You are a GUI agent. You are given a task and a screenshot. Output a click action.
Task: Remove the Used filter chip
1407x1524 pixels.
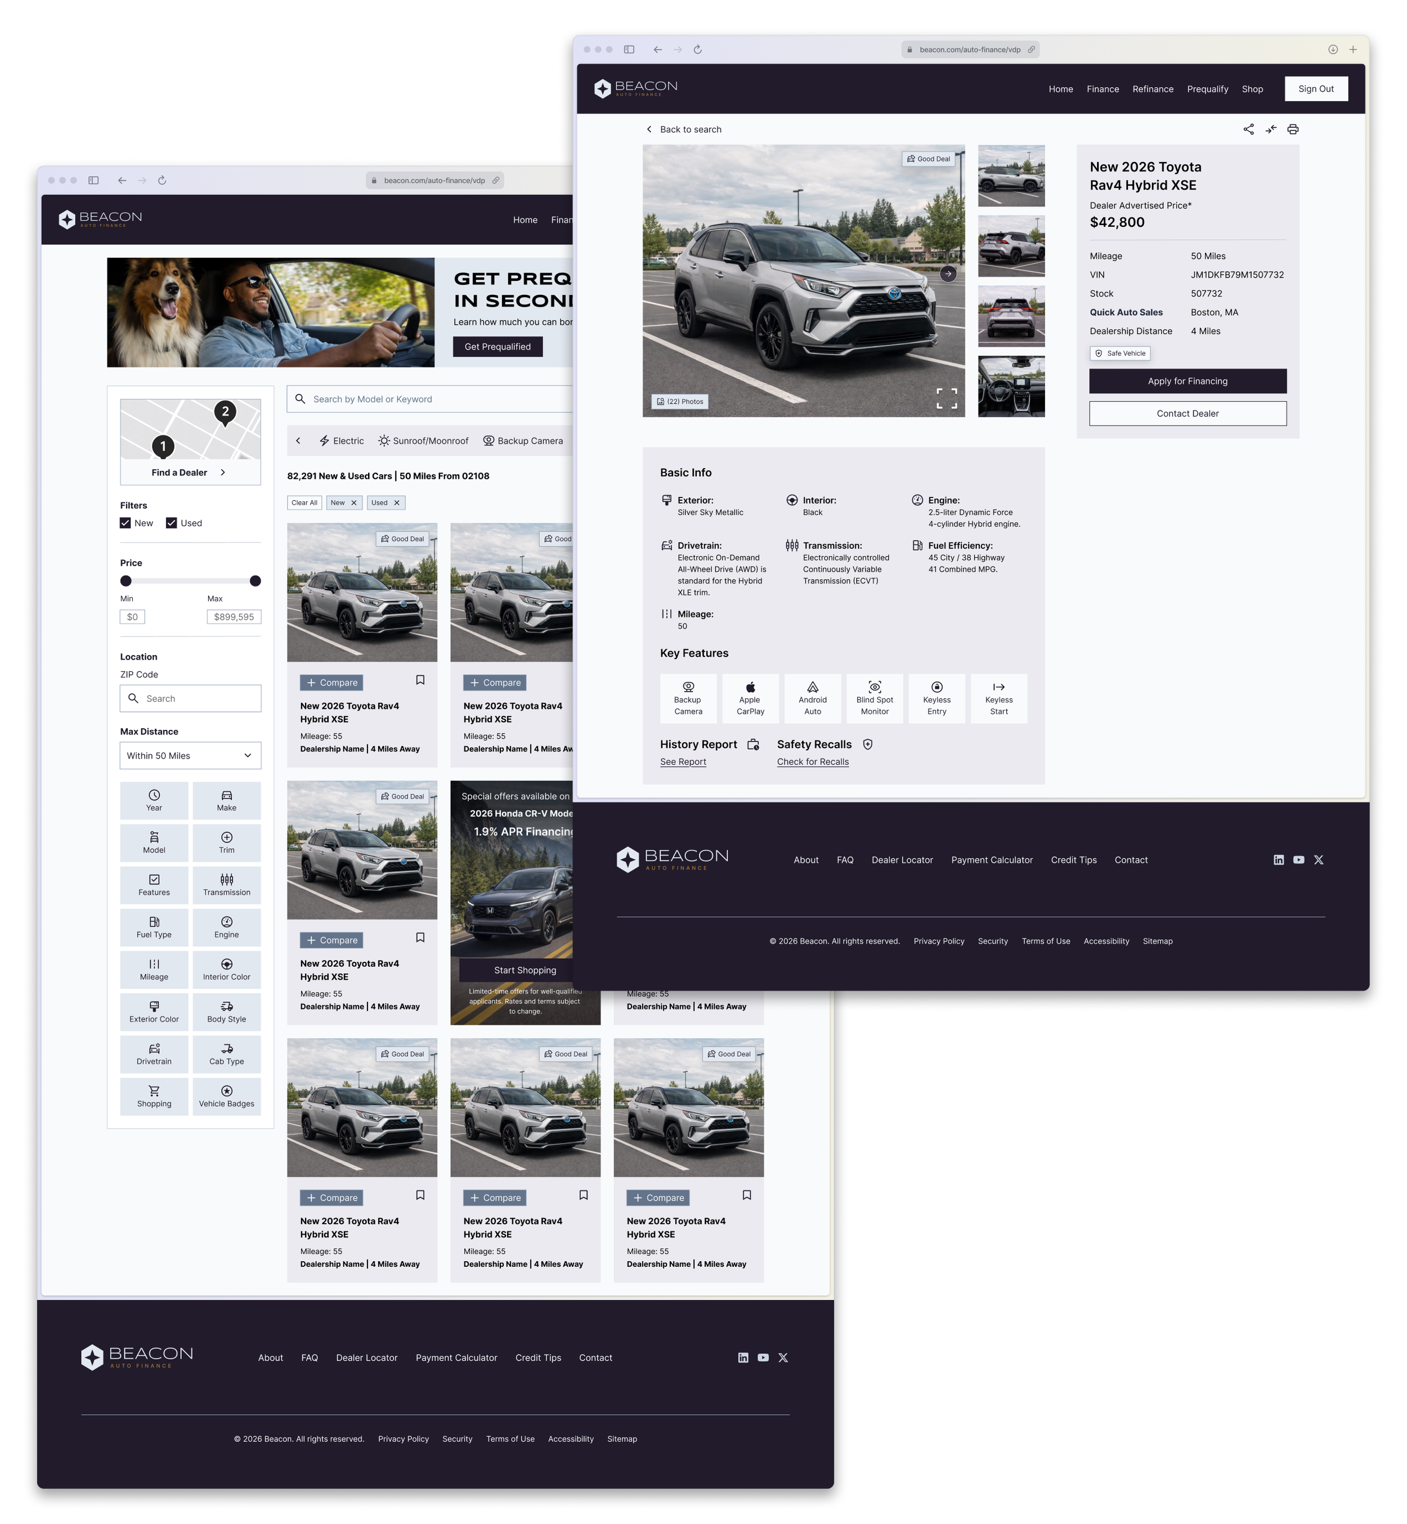(x=397, y=503)
